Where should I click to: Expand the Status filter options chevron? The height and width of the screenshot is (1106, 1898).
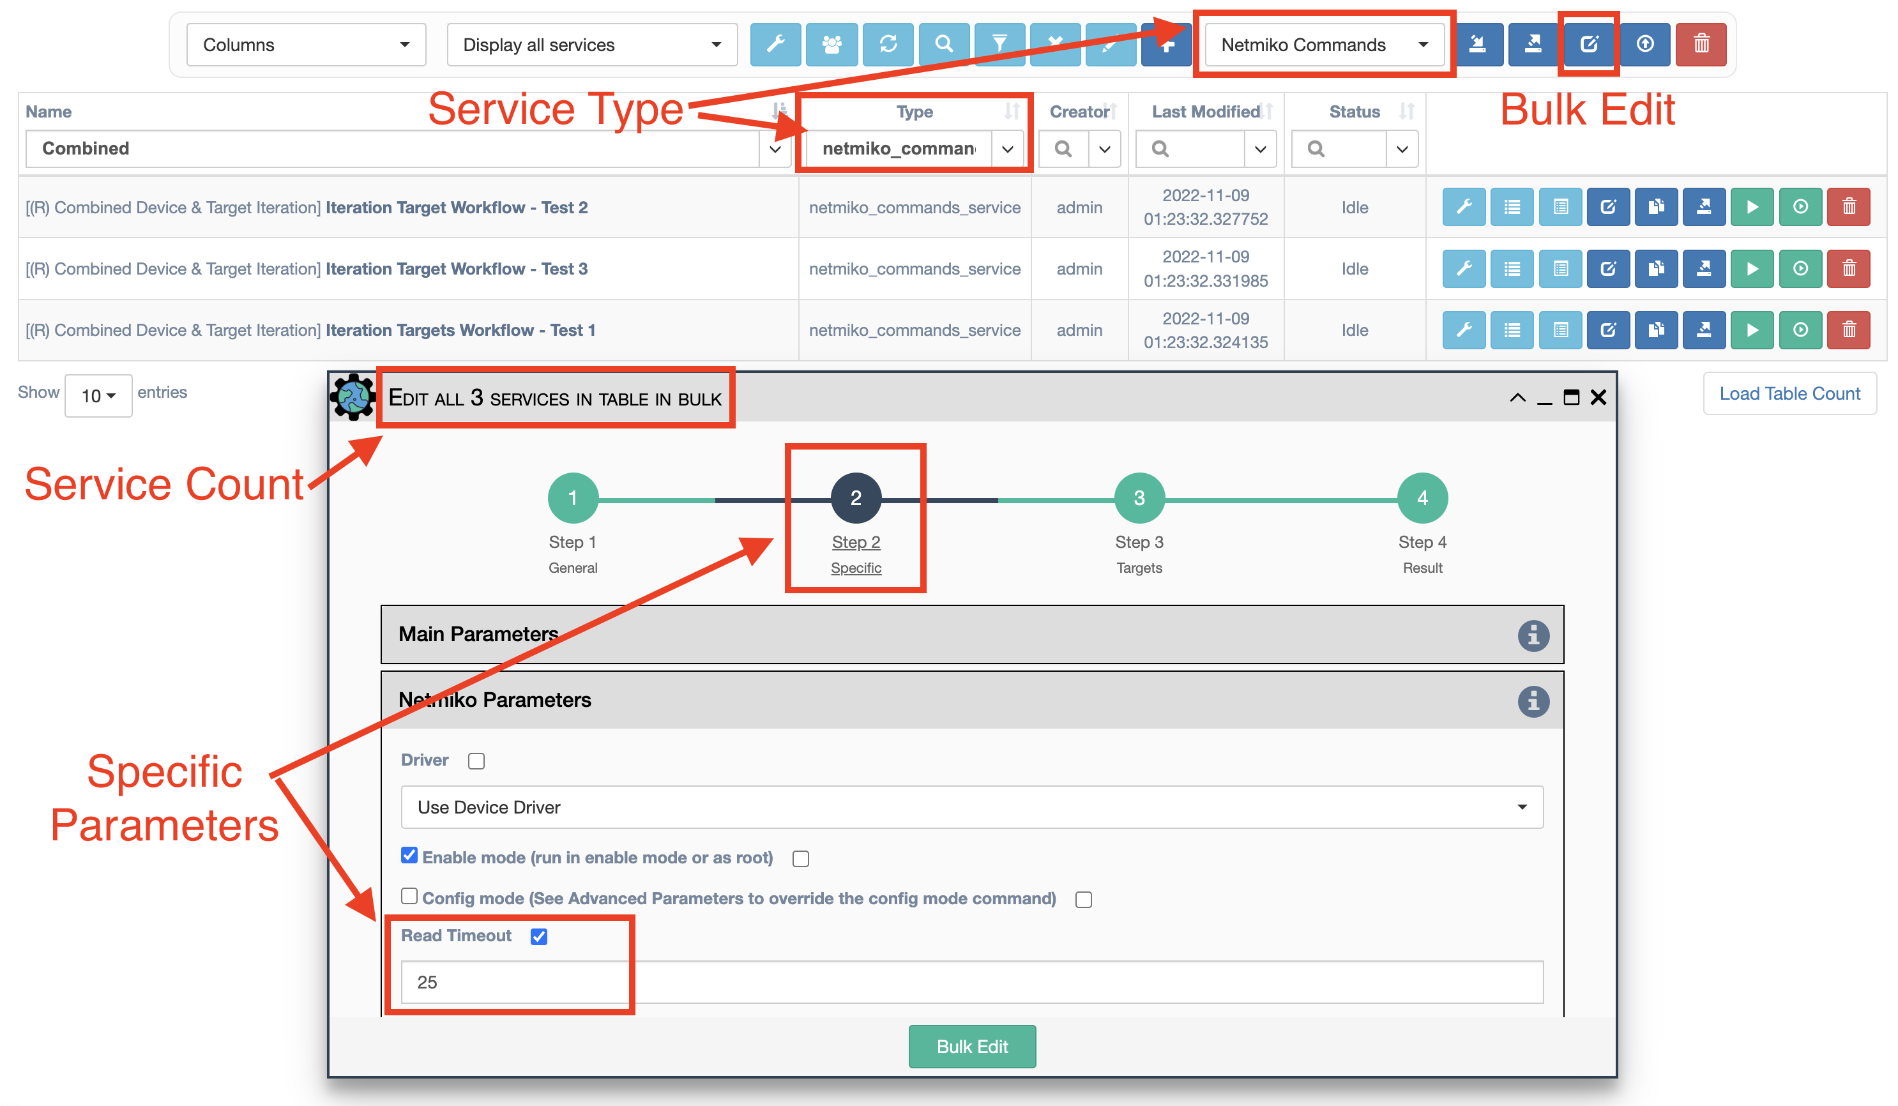[1402, 149]
